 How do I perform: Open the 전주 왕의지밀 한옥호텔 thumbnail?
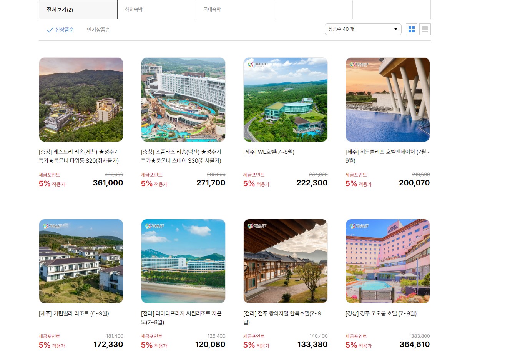(x=286, y=261)
